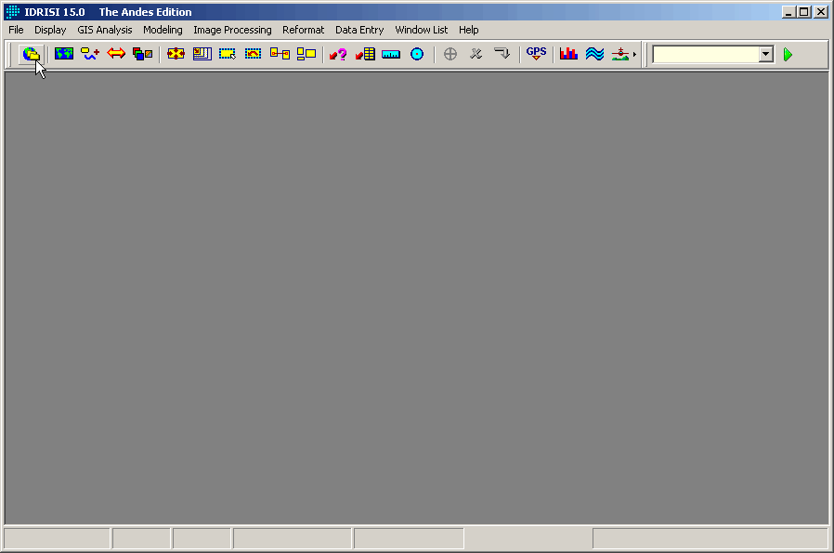Expand the small arrow beside airplane icon
The height and width of the screenshot is (553, 834).
point(634,54)
